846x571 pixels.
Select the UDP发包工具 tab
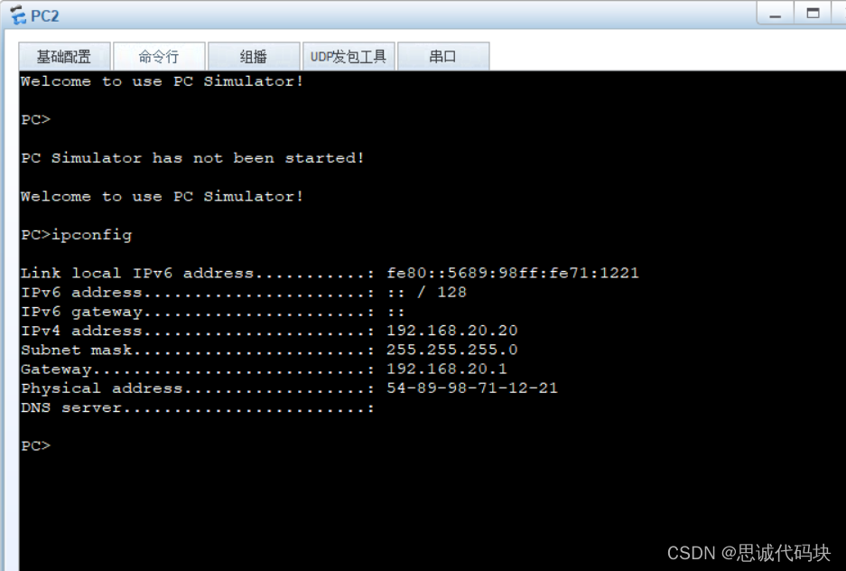click(349, 56)
